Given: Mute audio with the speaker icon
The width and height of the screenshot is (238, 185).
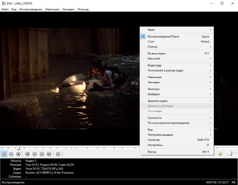Looking at the screenshot, I should point(220,154).
